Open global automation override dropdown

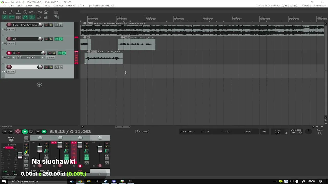[296, 131]
